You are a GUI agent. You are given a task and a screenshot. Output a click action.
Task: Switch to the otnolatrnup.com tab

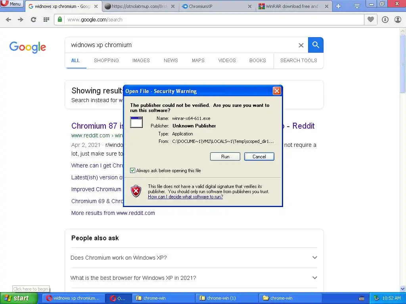(x=139, y=6)
